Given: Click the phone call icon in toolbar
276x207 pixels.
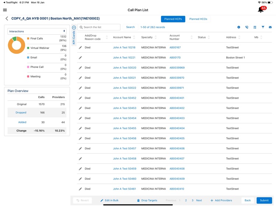Looking at the screenshot, I should pos(247,27).
